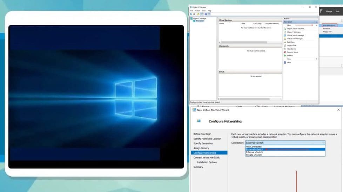
Task: Go to Summary wizard step
Action: click(x=198, y=167)
